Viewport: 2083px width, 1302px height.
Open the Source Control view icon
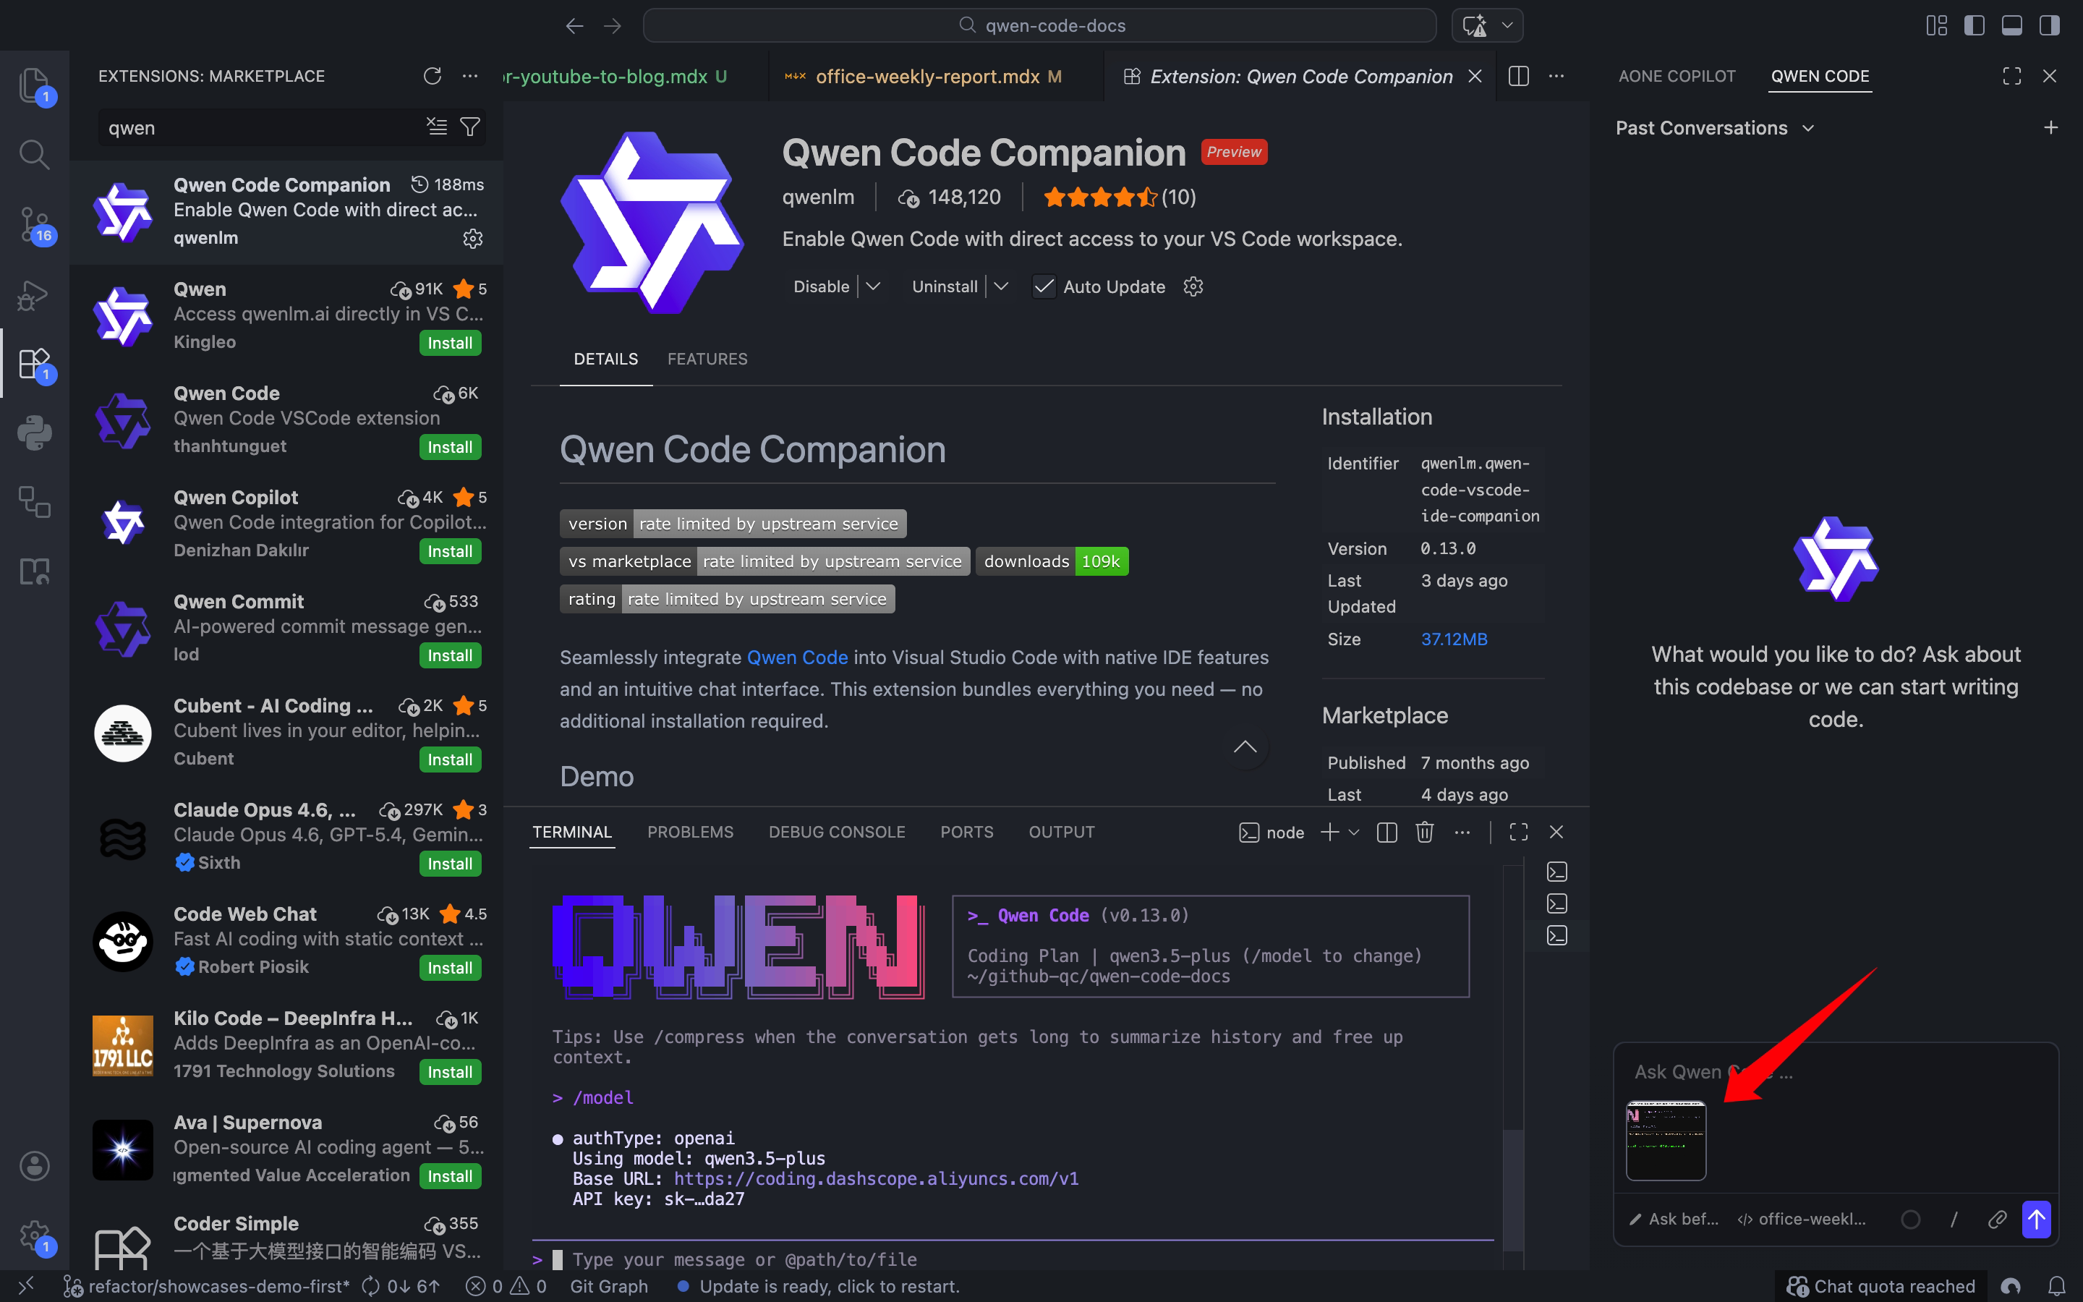tap(35, 224)
